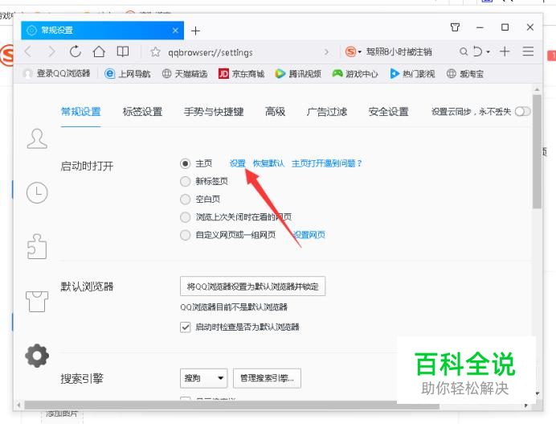The width and height of the screenshot is (556, 424).
Task: Switch to 安全设置 tab
Action: click(x=389, y=112)
